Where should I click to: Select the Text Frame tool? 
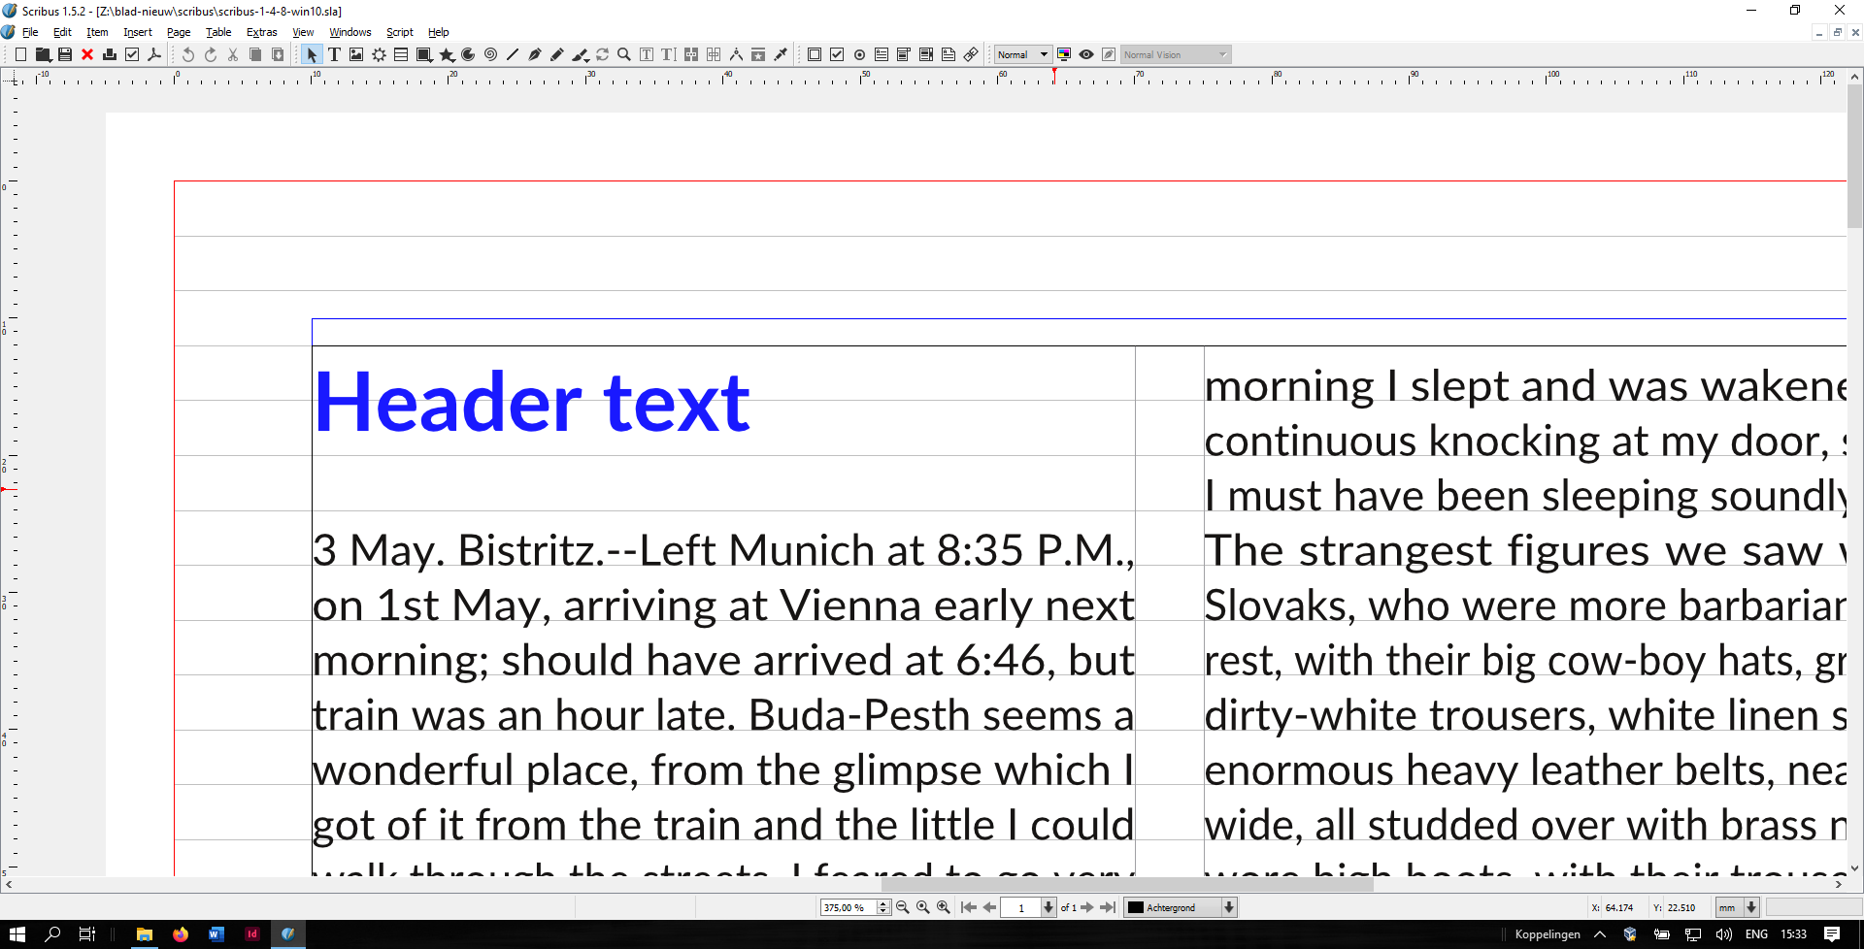click(334, 55)
